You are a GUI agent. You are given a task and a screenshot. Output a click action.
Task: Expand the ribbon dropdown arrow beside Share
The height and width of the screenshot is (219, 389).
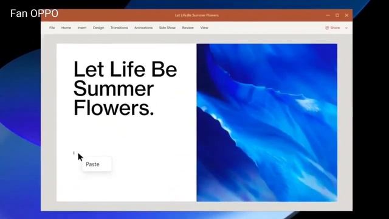click(x=346, y=28)
